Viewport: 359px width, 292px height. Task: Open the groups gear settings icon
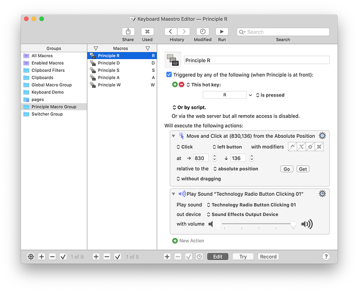tap(31, 257)
